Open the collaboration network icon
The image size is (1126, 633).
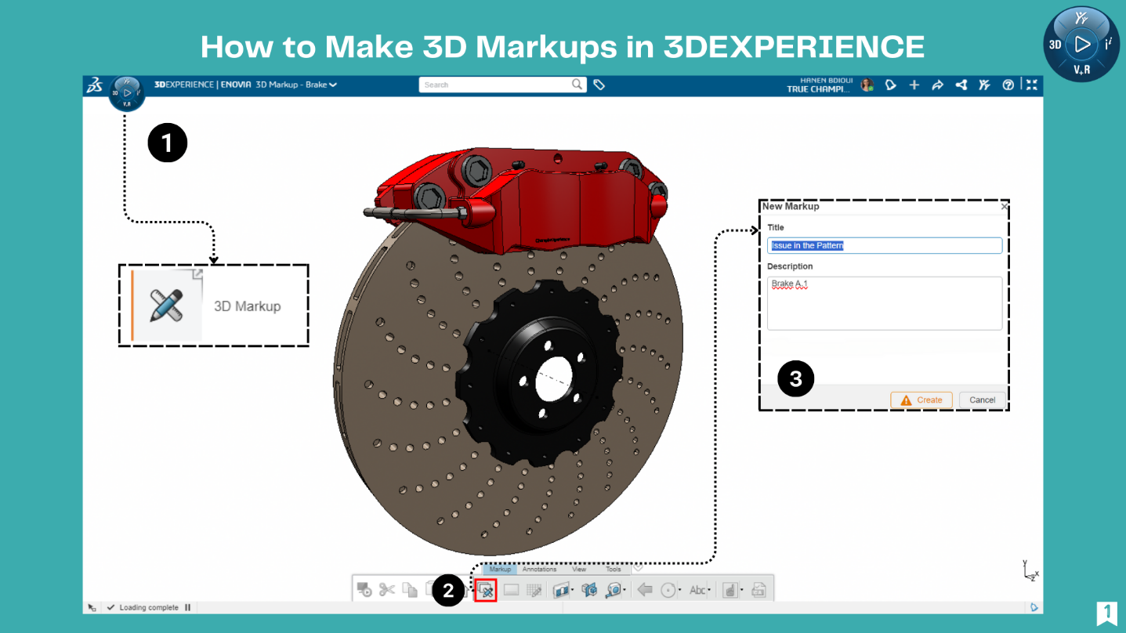click(961, 85)
